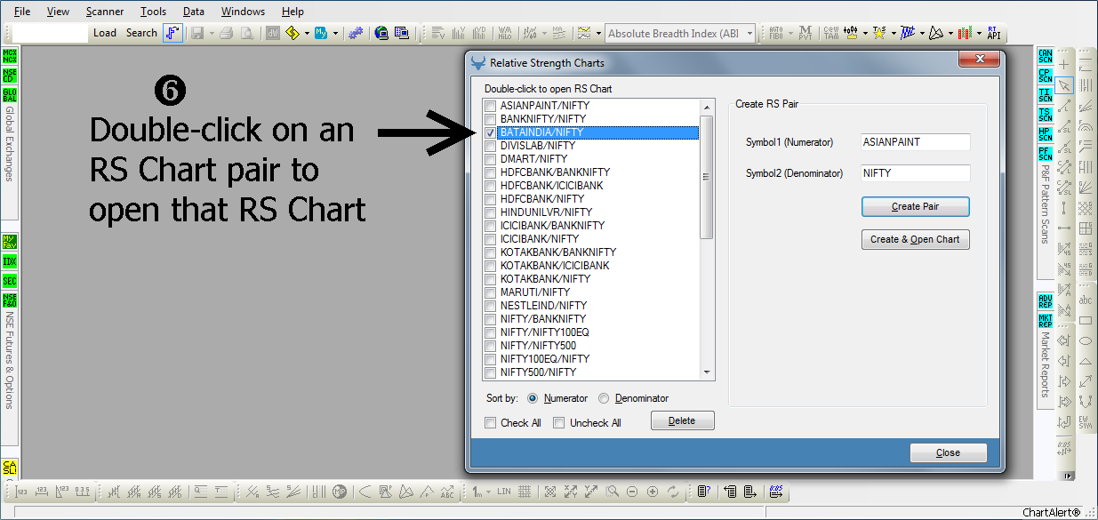Select the MARUTI/NIFTY list row
The height and width of the screenshot is (520, 1098).
[591, 292]
